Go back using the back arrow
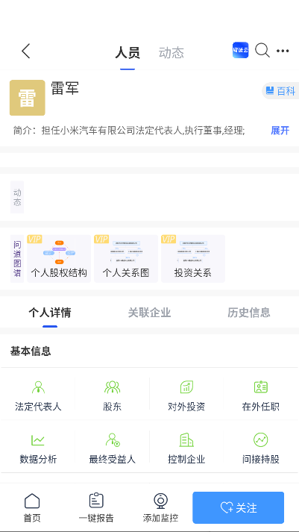 (26, 51)
